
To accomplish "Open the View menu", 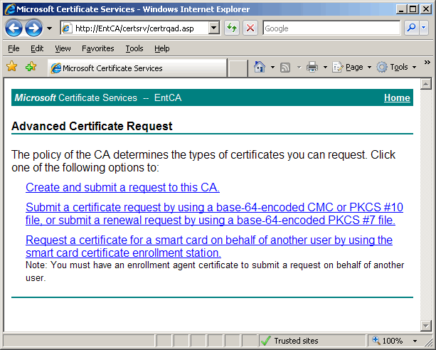I will pyautogui.click(x=63, y=48).
